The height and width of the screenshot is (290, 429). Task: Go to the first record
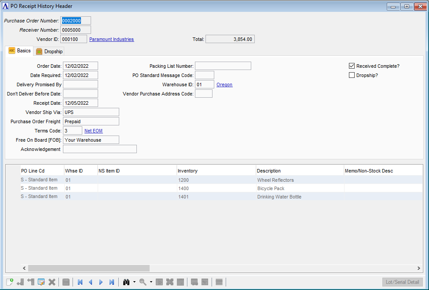click(x=80, y=282)
